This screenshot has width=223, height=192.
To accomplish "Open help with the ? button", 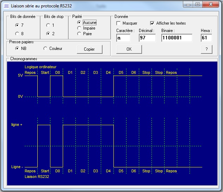I will (x=206, y=49).
